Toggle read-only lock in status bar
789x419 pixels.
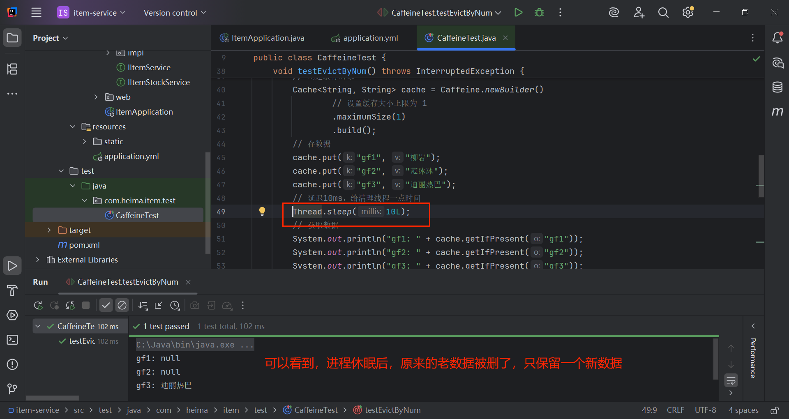[x=775, y=410]
